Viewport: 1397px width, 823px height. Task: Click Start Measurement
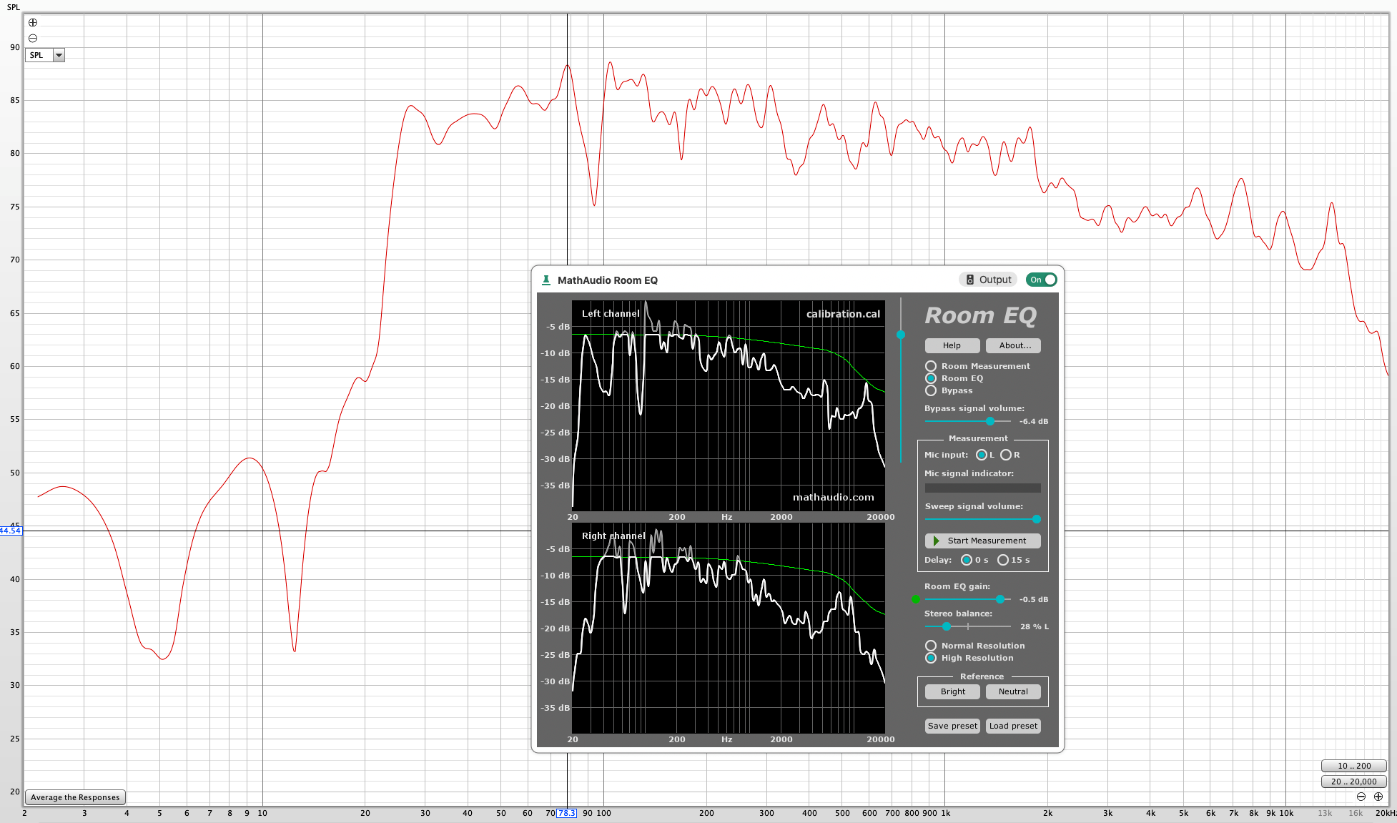coord(983,541)
